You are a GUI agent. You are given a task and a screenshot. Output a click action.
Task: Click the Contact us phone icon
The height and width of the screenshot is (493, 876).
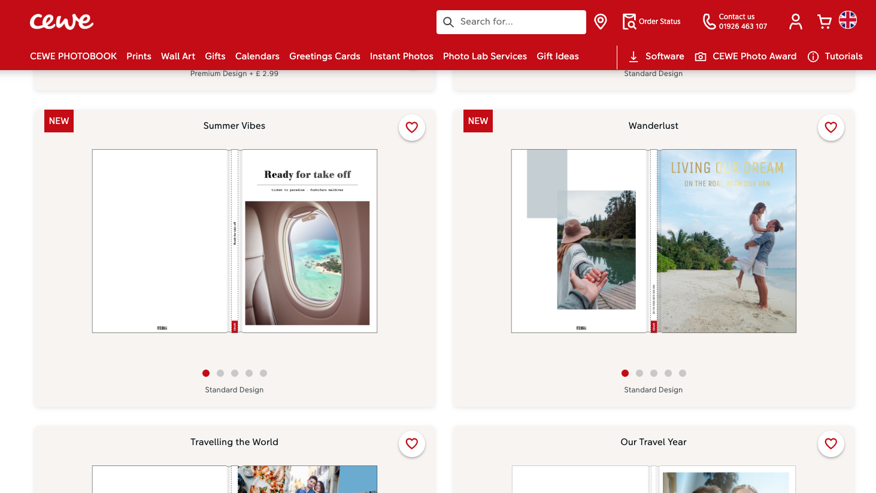[x=709, y=22]
